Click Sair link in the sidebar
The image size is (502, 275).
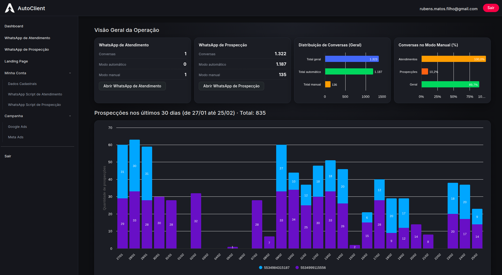coord(8,156)
